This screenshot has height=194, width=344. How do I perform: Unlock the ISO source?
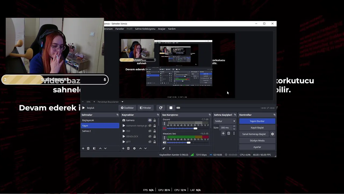[x=155, y=131]
